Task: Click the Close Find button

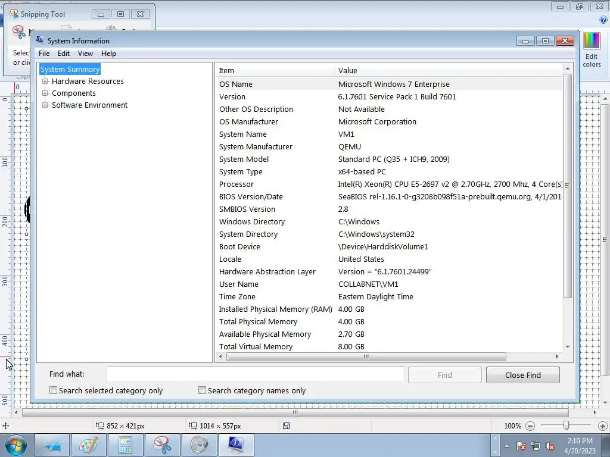Action: pos(522,375)
